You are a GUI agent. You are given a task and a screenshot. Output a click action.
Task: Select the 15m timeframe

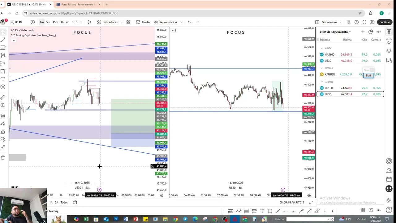(55, 22)
